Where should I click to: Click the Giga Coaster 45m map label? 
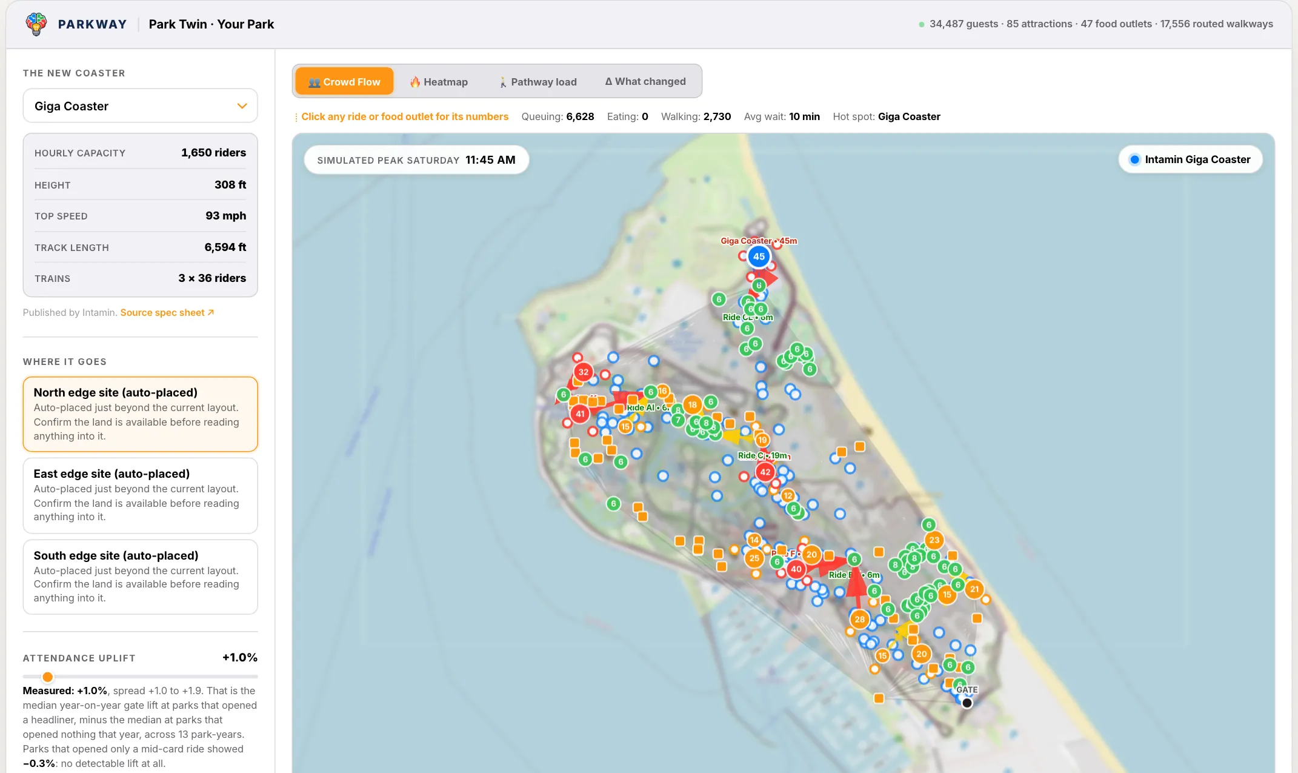pyautogui.click(x=759, y=241)
